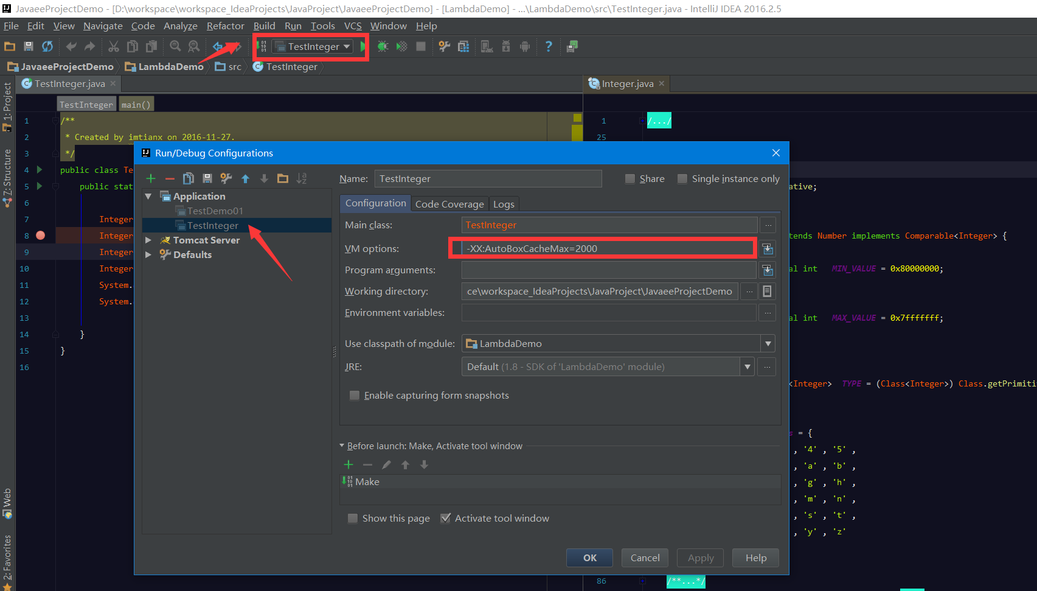Click the blue question mark help icon

pyautogui.click(x=549, y=46)
